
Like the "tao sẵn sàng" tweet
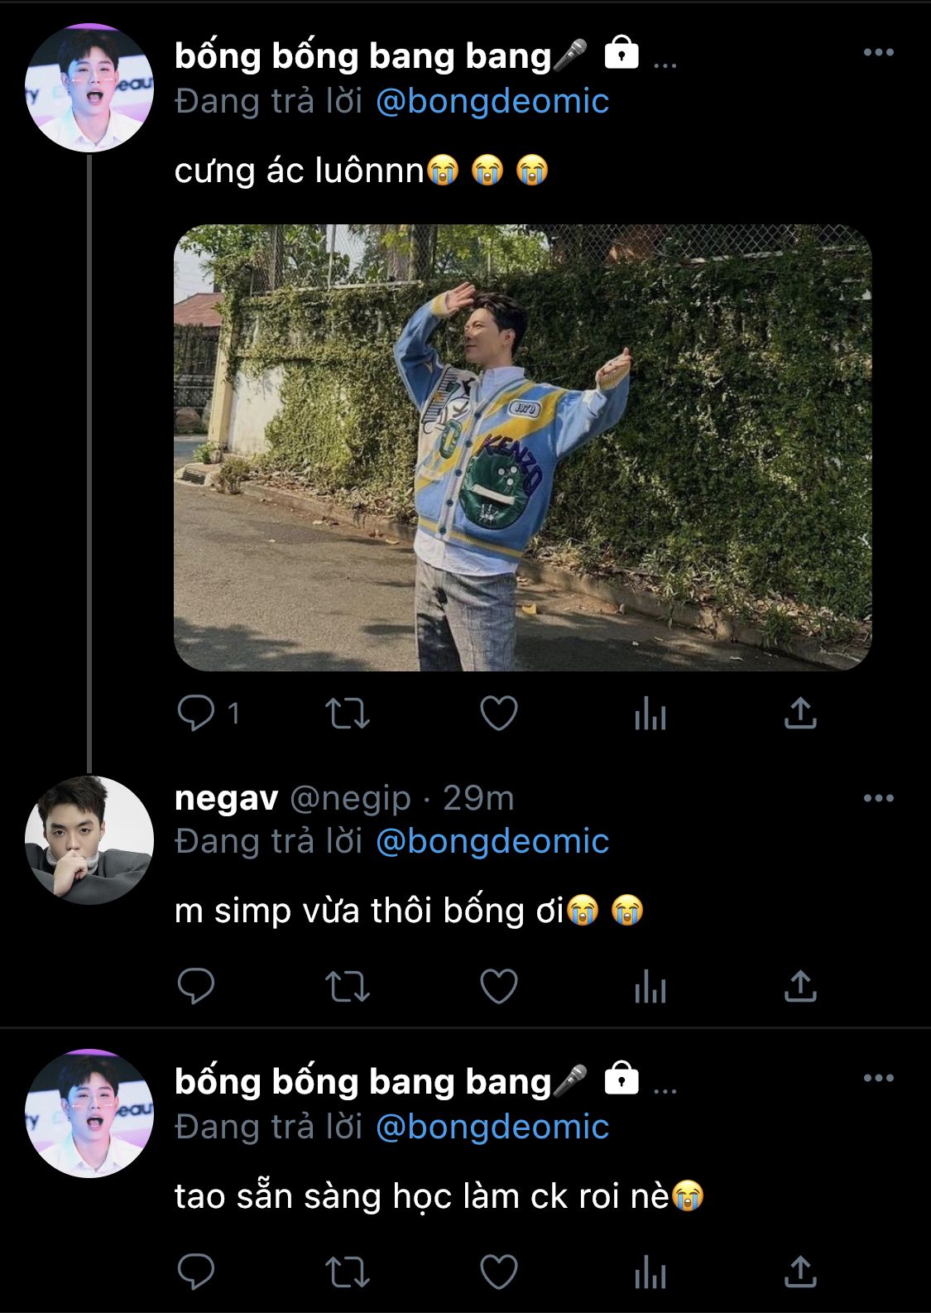[x=499, y=1272]
